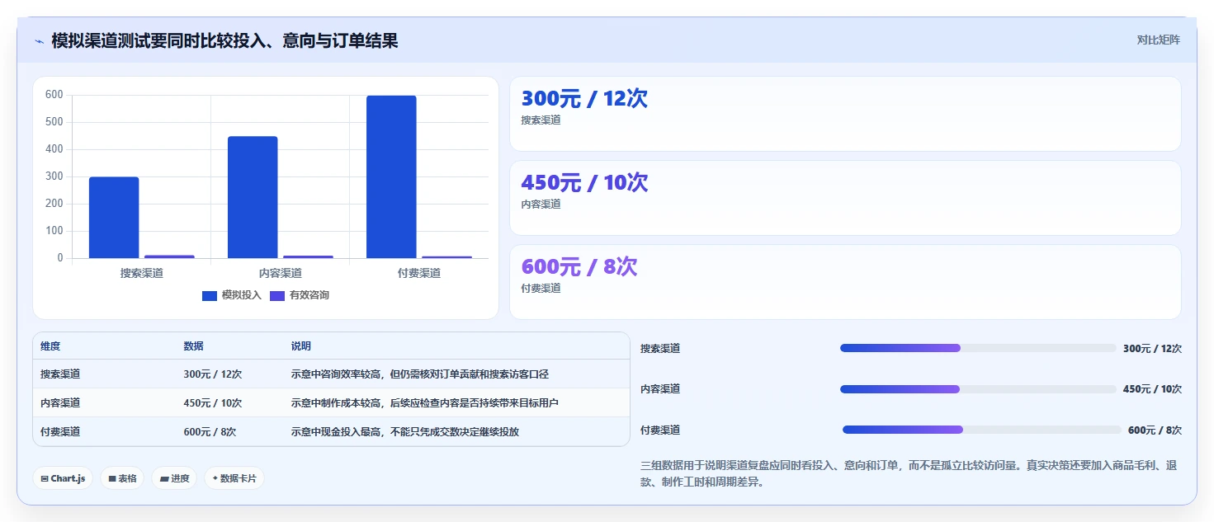The width and height of the screenshot is (1214, 522).
Task: Click the 进度 chip
Action: click(174, 478)
